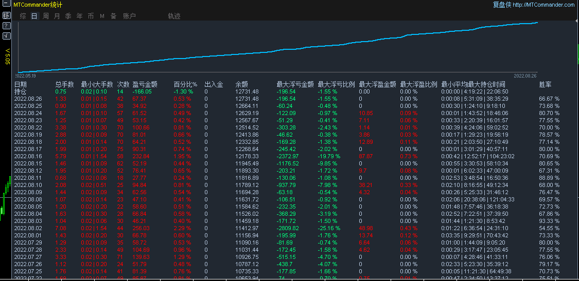Click the 出入金 column header
The image size is (579, 281).
(214, 84)
